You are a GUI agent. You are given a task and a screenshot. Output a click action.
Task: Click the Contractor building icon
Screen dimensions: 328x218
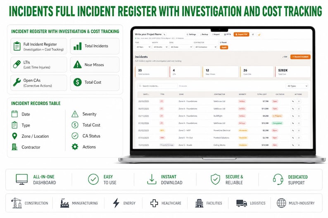point(14,147)
